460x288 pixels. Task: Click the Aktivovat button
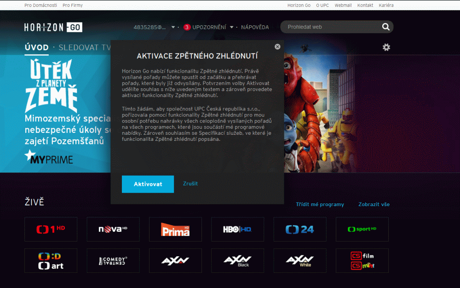[148, 184]
